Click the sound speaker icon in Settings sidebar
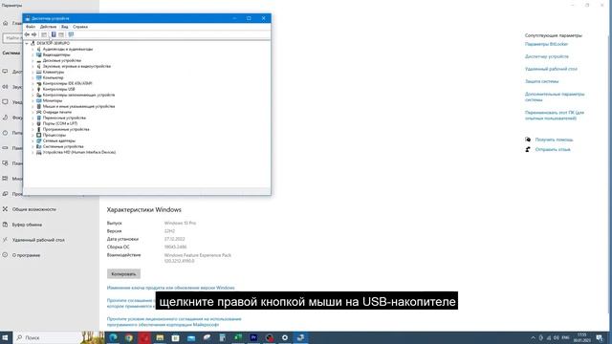The image size is (612, 344). pos(5,87)
